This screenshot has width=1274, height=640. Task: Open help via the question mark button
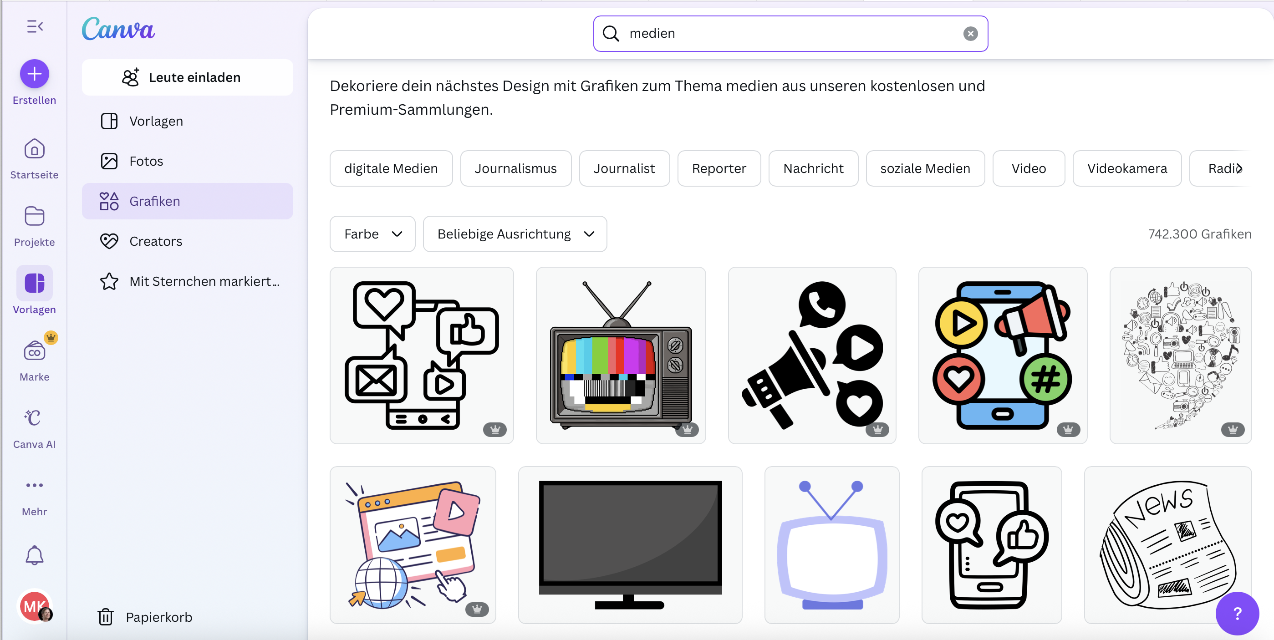coord(1237,613)
